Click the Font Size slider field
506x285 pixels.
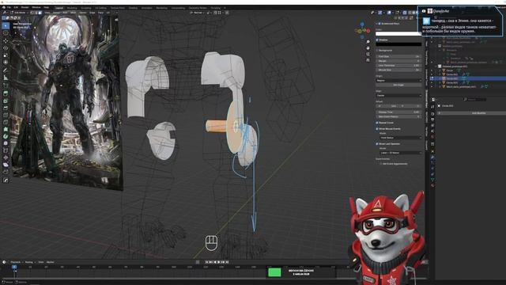coord(398,56)
